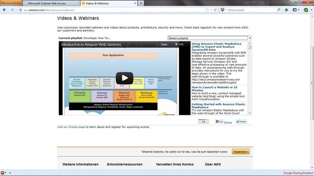Follow the Visit our Events page link
Screen dimensions: 314x176
point(71,127)
